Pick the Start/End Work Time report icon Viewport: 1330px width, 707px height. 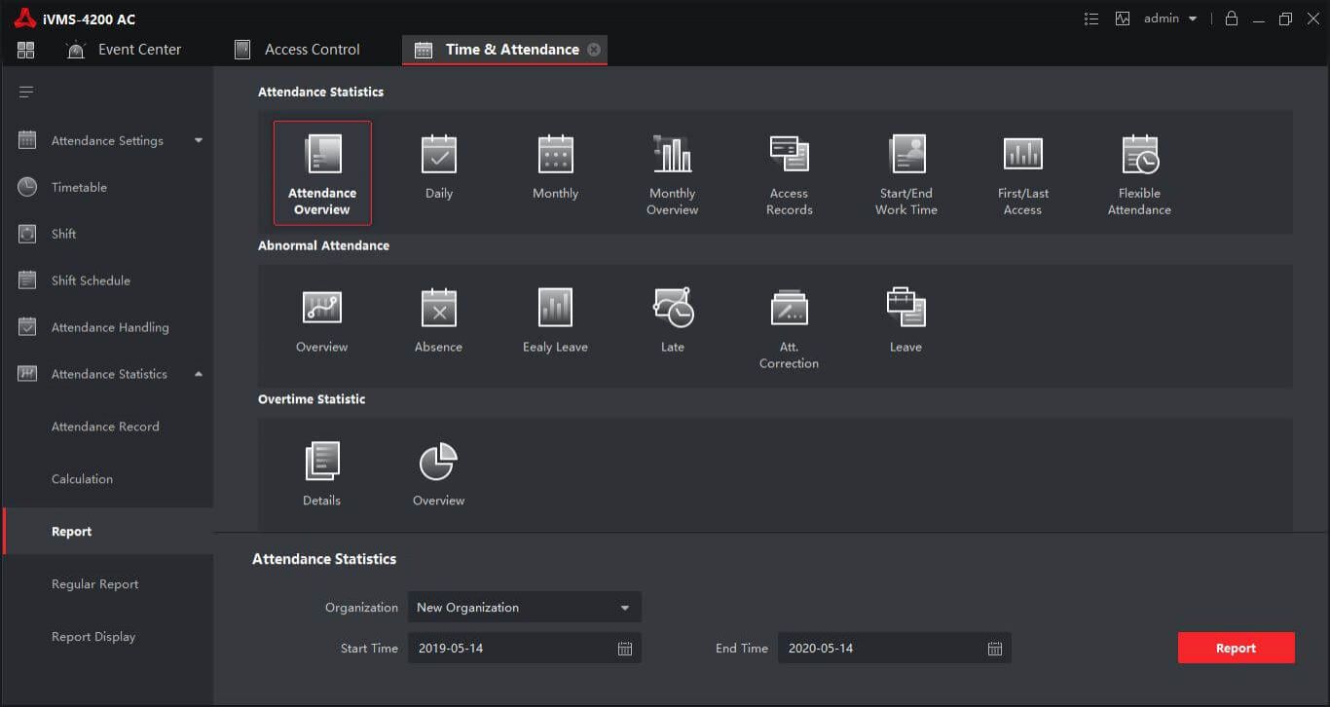tap(906, 155)
